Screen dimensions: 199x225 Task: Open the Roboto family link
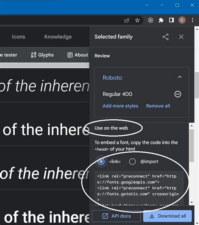tap(113, 78)
